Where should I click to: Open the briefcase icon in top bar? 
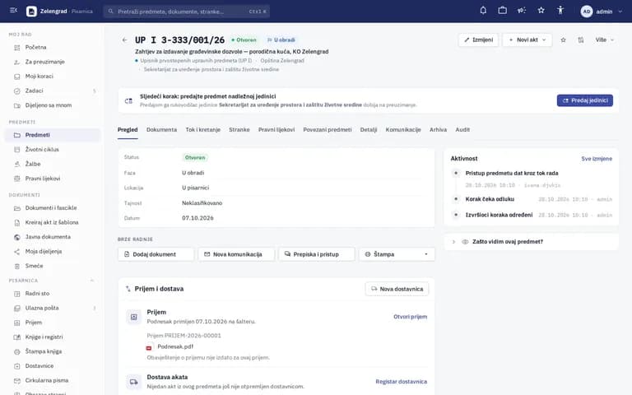502,11
